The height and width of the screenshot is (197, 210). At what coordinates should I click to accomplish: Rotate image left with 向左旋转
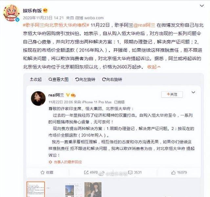[85, 79]
